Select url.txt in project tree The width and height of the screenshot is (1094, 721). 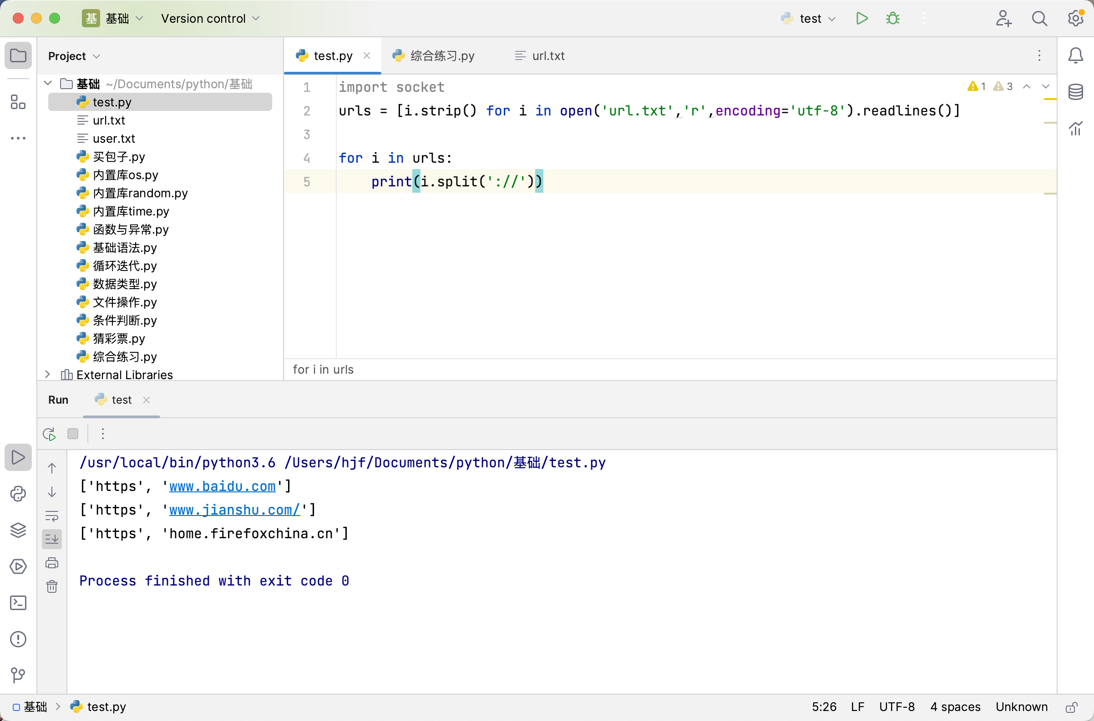click(x=160, y=120)
